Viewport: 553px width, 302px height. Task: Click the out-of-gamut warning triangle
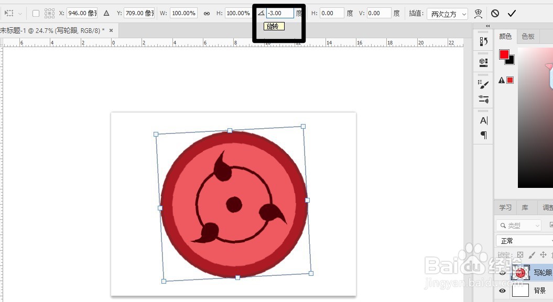502,80
